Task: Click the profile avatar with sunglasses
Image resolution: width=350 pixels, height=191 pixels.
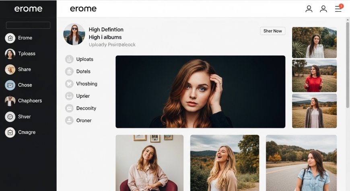Action: coord(74,34)
